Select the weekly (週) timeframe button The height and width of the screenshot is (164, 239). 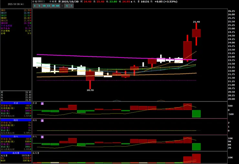click(67, 6)
